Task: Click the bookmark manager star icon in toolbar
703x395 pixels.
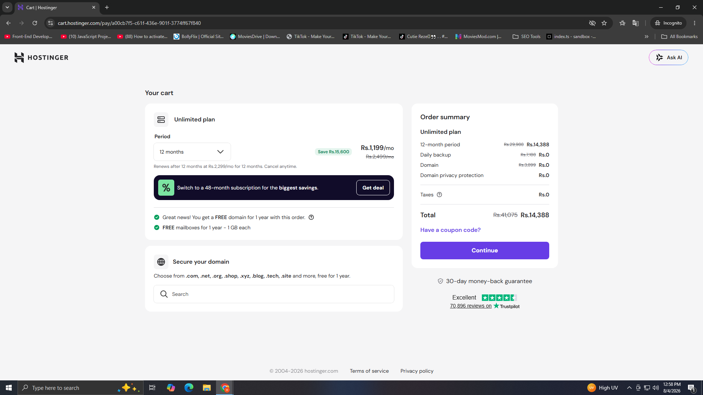Action: coord(622,23)
